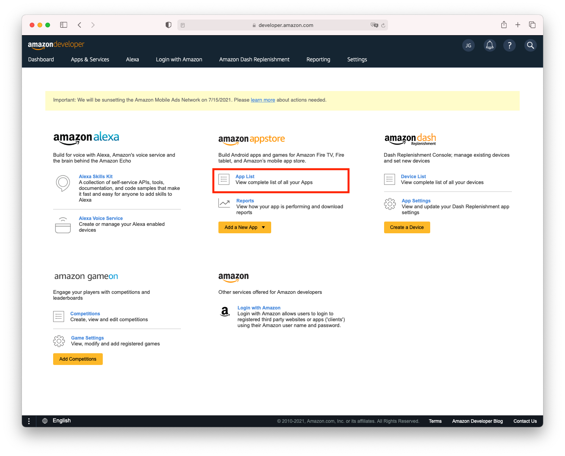Open the footer three-dot menu icon
Viewport: 565px width, 456px height.
29,421
